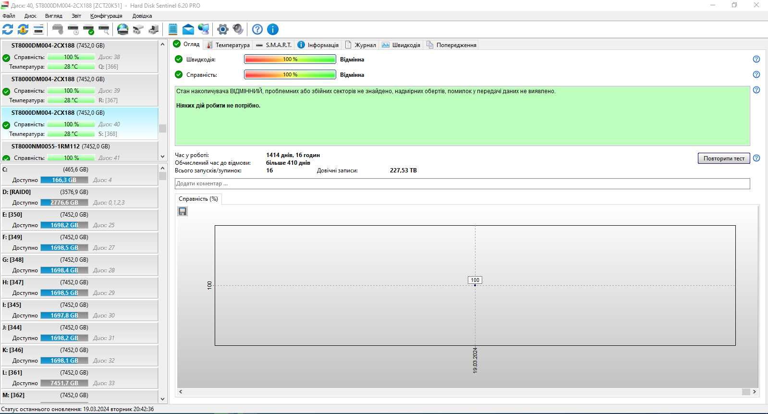Switch to the Журнал tab
The height and width of the screenshot is (414, 768).
coord(361,45)
